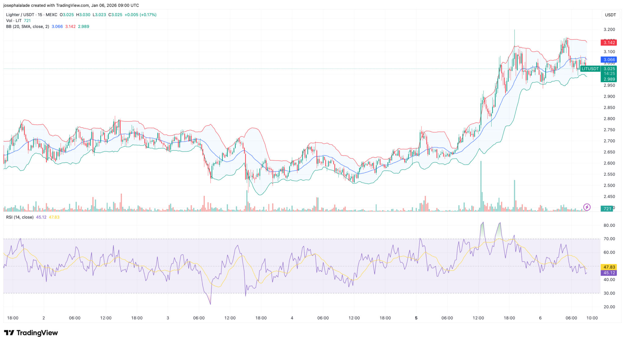Click the date 3 on time axis
The width and height of the screenshot is (625, 343).
pyautogui.click(x=168, y=318)
